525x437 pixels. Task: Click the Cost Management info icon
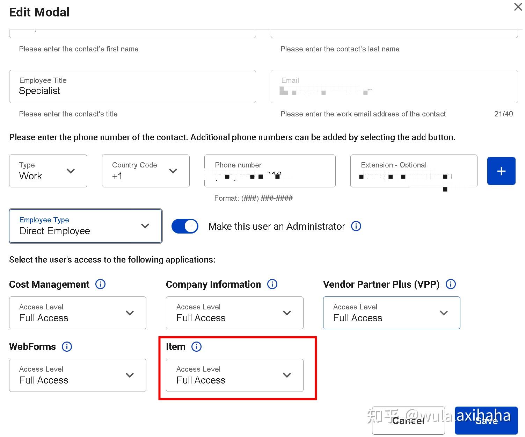pos(100,284)
